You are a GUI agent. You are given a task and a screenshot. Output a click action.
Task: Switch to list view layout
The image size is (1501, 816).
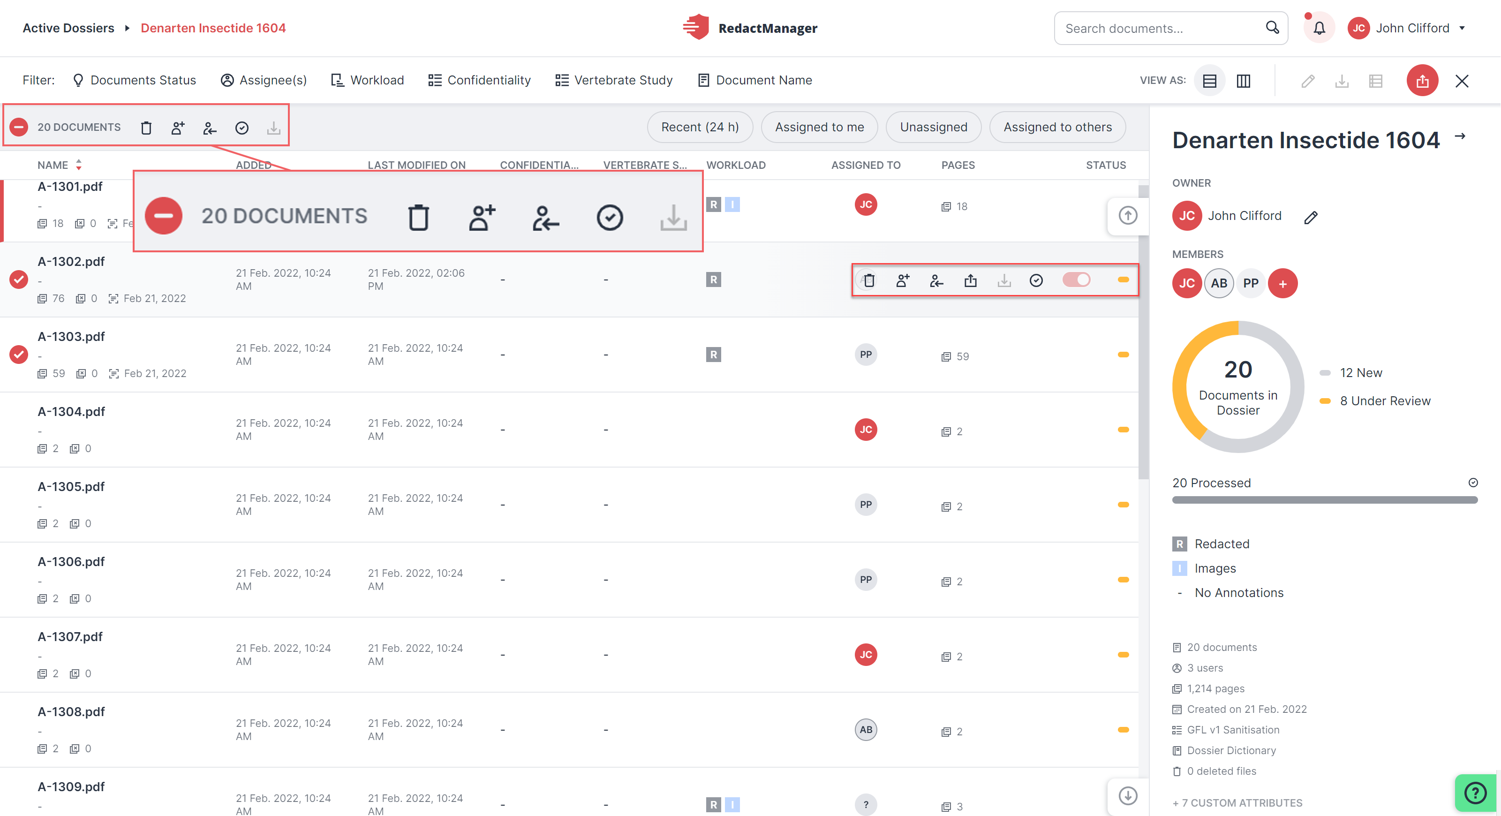(x=1210, y=81)
